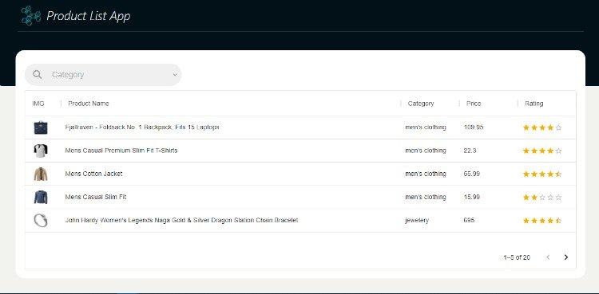The image size is (599, 294).
Task: Open the Category dropdown arrow
Action: (x=175, y=75)
